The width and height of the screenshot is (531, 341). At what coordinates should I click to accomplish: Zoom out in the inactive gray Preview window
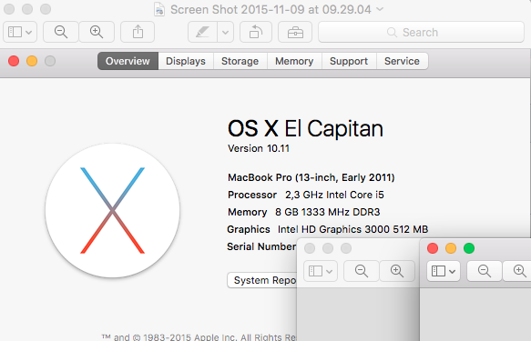point(362,271)
